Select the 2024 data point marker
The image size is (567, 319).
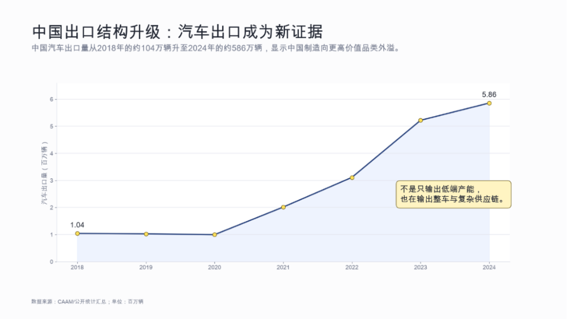click(x=489, y=103)
